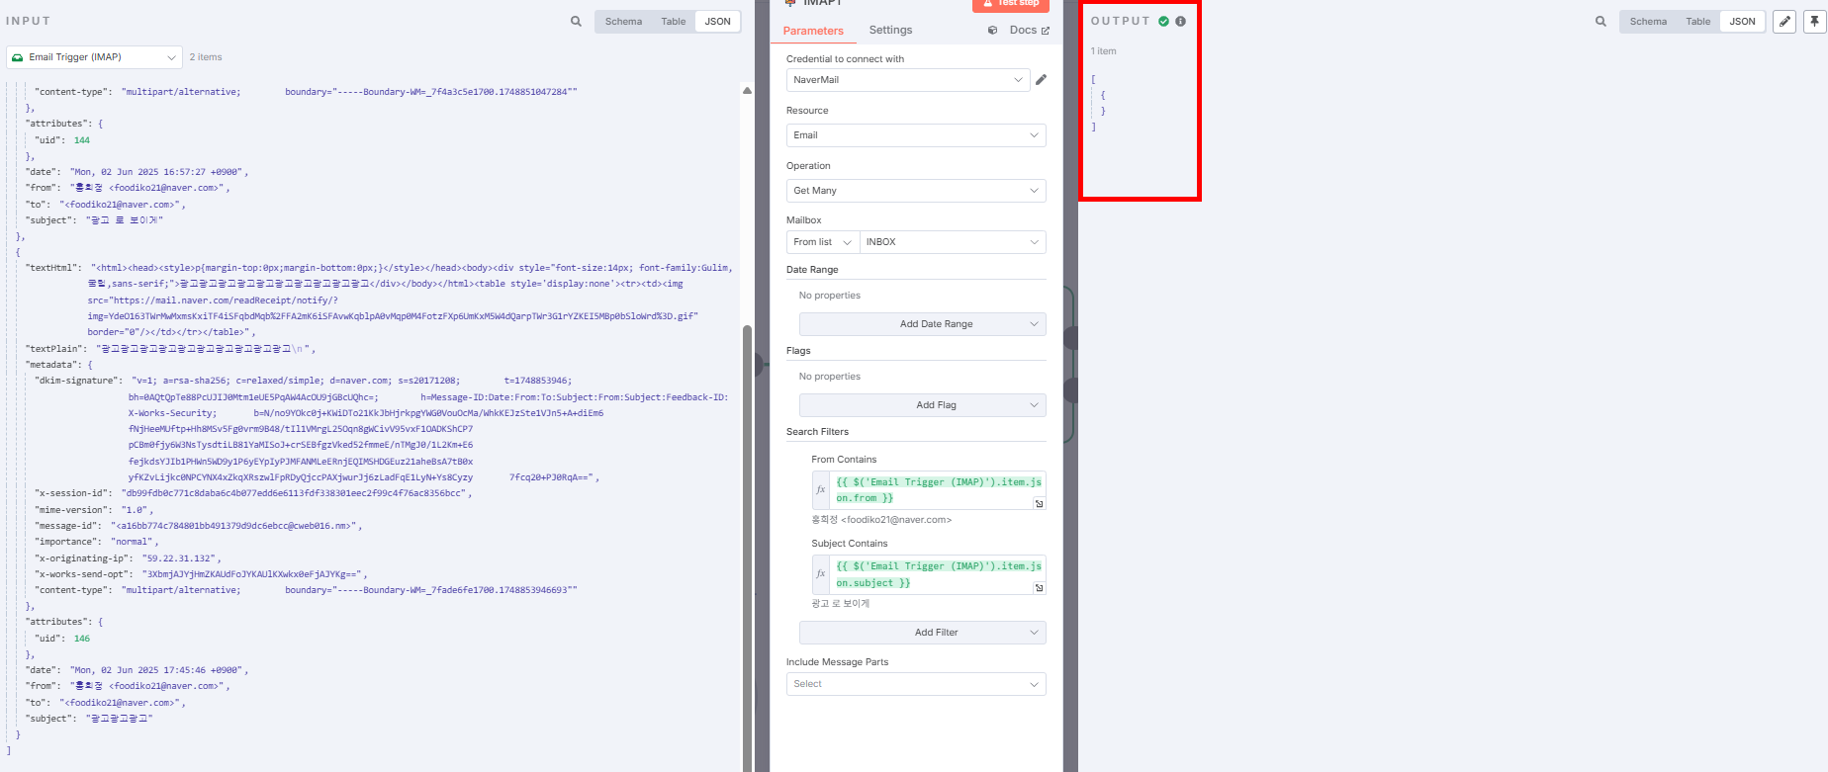Click the output success checkmark icon
1828x772 pixels.
pyautogui.click(x=1163, y=21)
